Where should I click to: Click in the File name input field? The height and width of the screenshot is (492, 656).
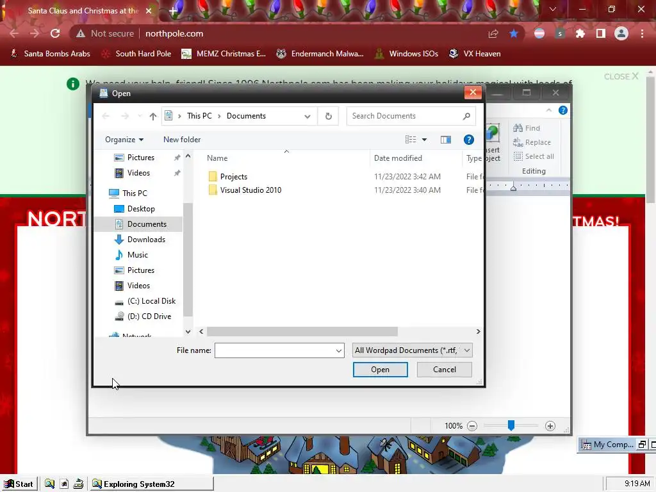click(275, 350)
